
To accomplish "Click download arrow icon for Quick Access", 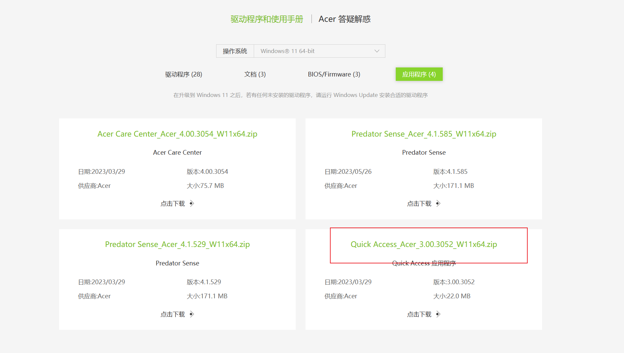I will click(x=438, y=314).
